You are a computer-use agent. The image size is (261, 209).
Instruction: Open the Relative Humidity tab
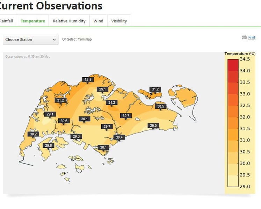69,21
